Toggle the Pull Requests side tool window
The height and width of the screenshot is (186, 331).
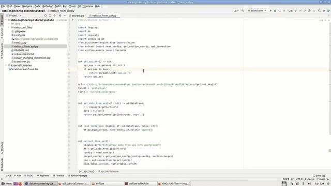(2, 51)
